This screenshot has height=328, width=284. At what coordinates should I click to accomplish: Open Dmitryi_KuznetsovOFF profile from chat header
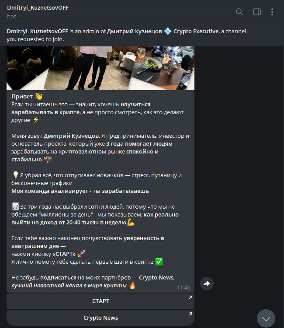pyautogui.click(x=38, y=8)
